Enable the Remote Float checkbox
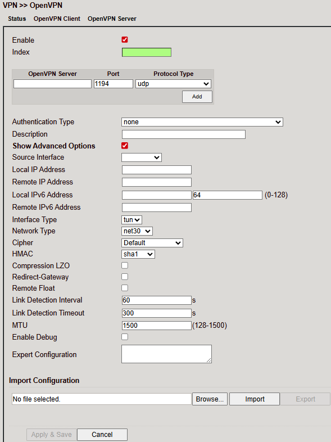Screen dimensions: 331x442 125,288
